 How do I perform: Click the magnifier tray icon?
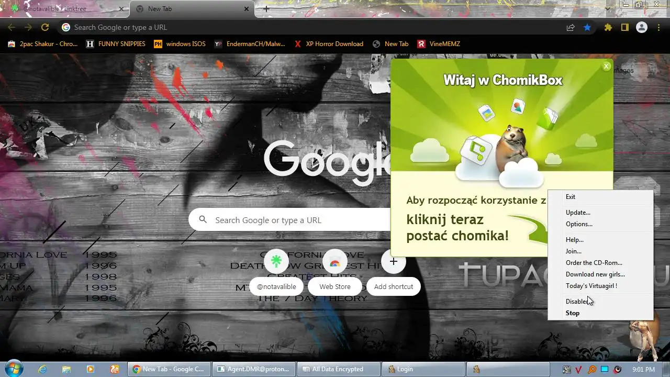tap(592, 370)
